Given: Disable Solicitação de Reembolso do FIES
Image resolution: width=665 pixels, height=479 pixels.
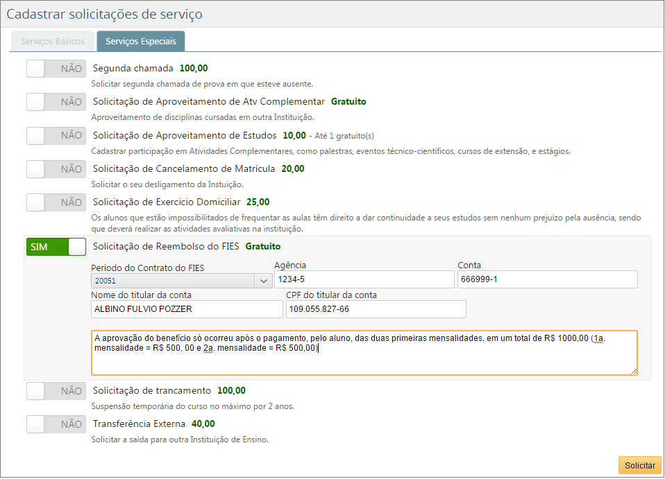Looking at the screenshot, I should click(x=56, y=247).
